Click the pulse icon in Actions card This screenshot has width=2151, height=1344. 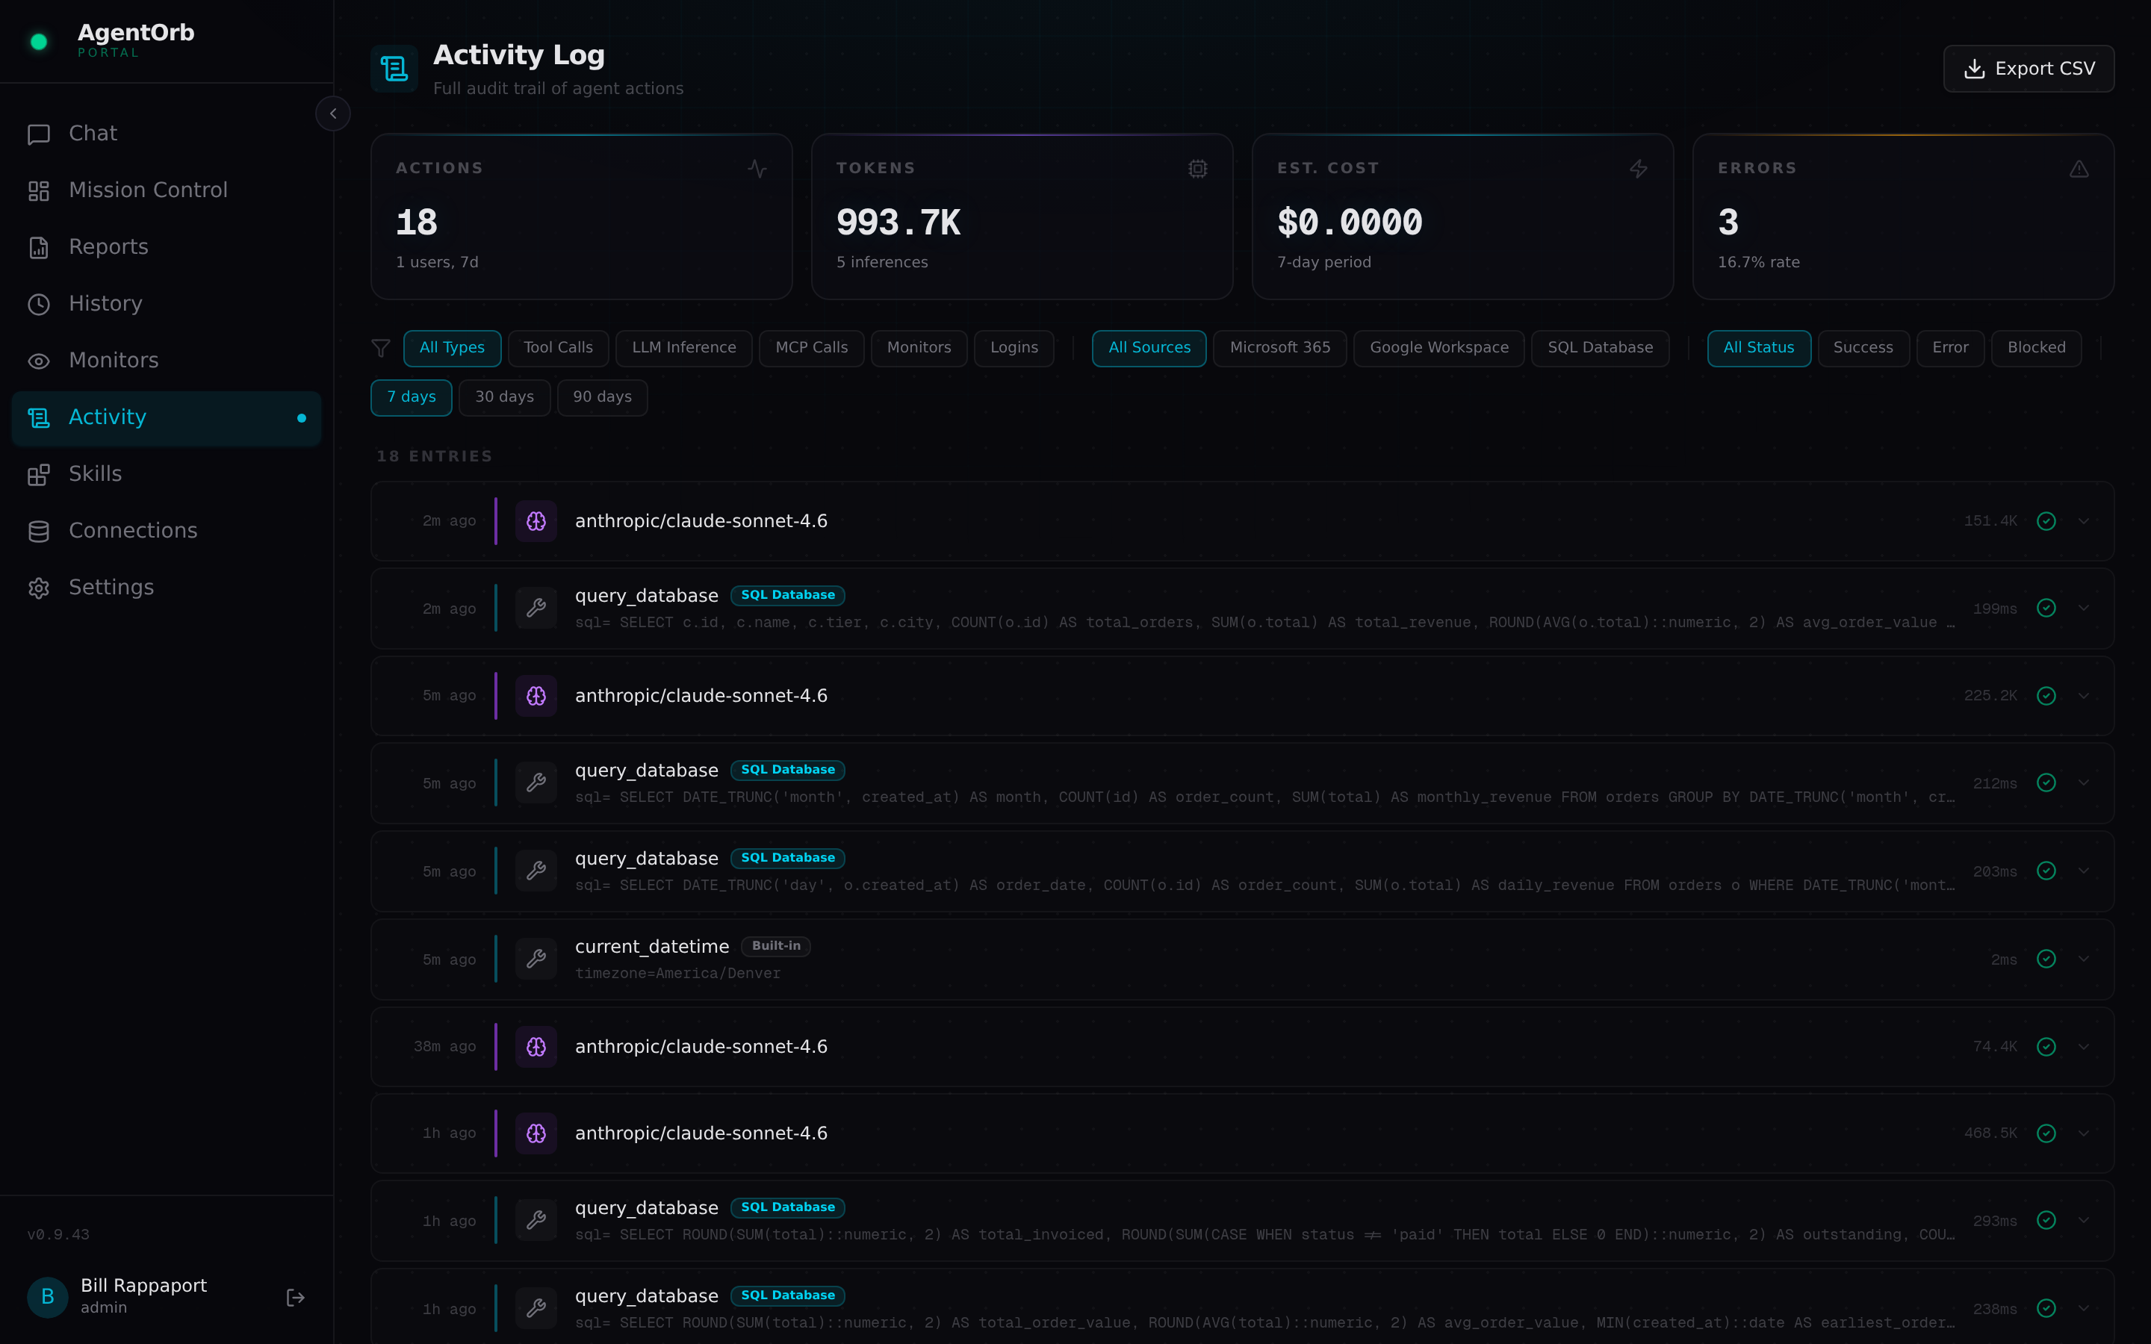757,169
